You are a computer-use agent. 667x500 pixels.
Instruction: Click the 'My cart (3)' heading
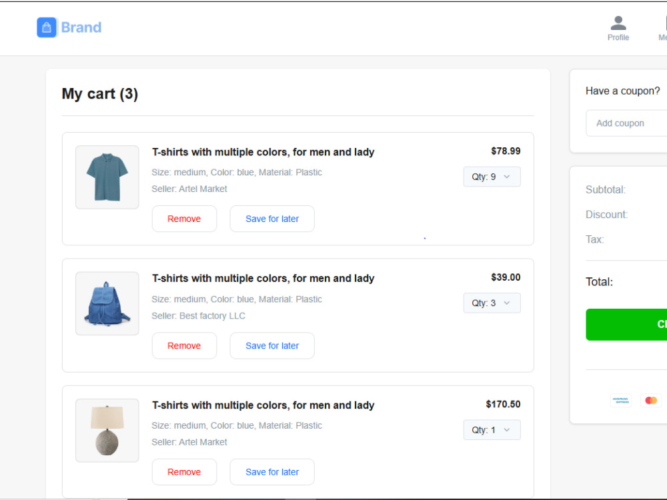coord(100,93)
